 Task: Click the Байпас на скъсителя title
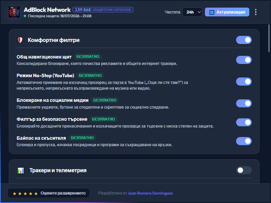coord(41,138)
